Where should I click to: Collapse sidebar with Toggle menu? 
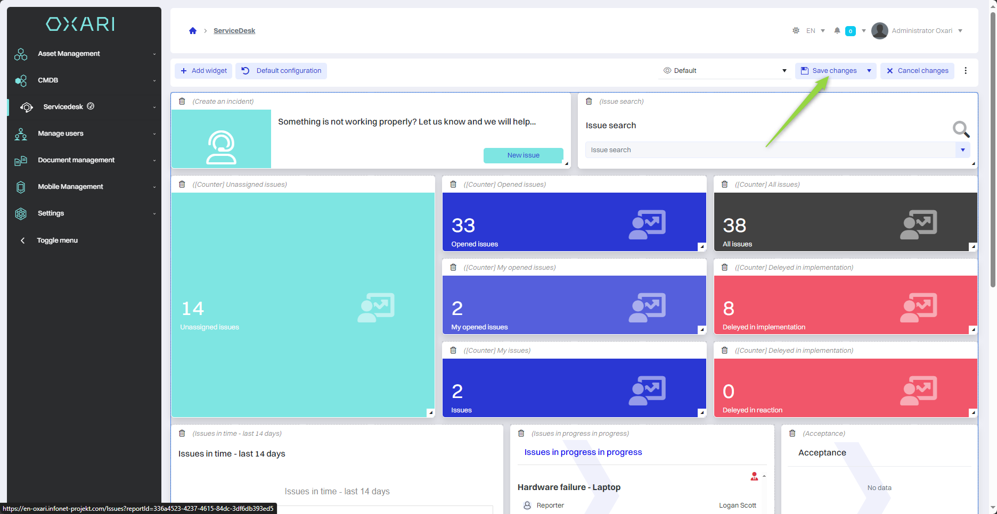coord(57,241)
